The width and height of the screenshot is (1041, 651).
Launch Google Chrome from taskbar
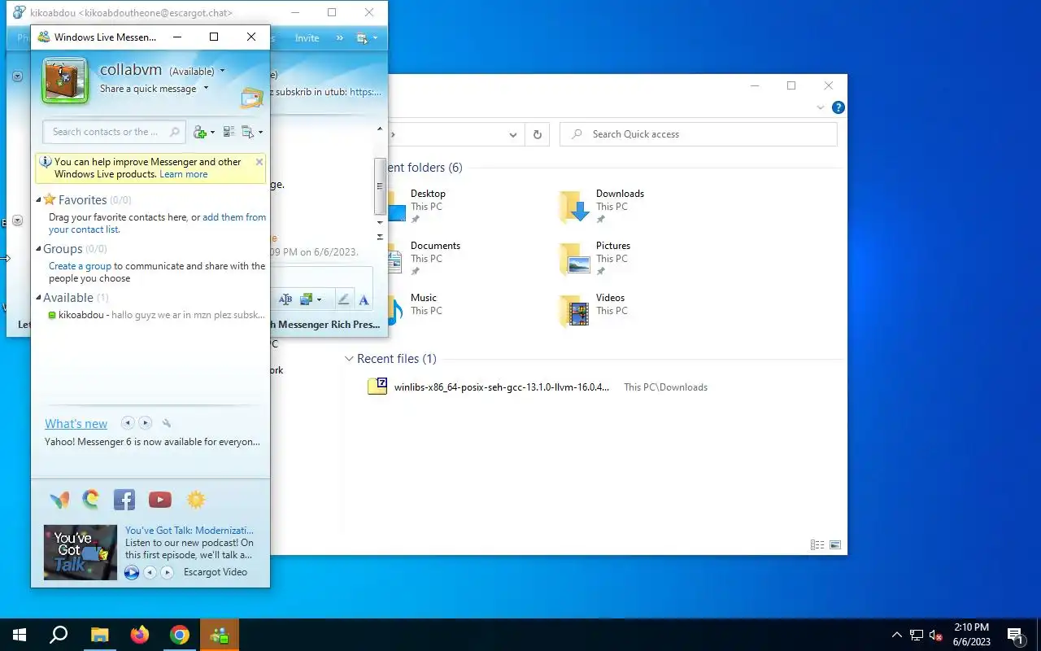(x=180, y=635)
